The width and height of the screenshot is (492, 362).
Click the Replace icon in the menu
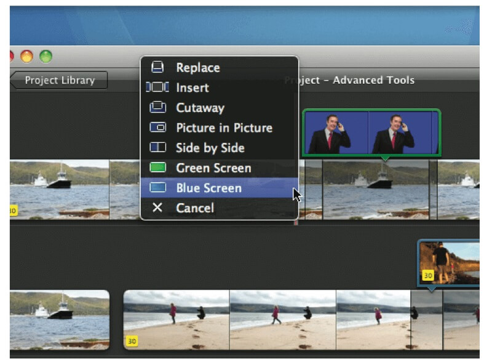[159, 68]
